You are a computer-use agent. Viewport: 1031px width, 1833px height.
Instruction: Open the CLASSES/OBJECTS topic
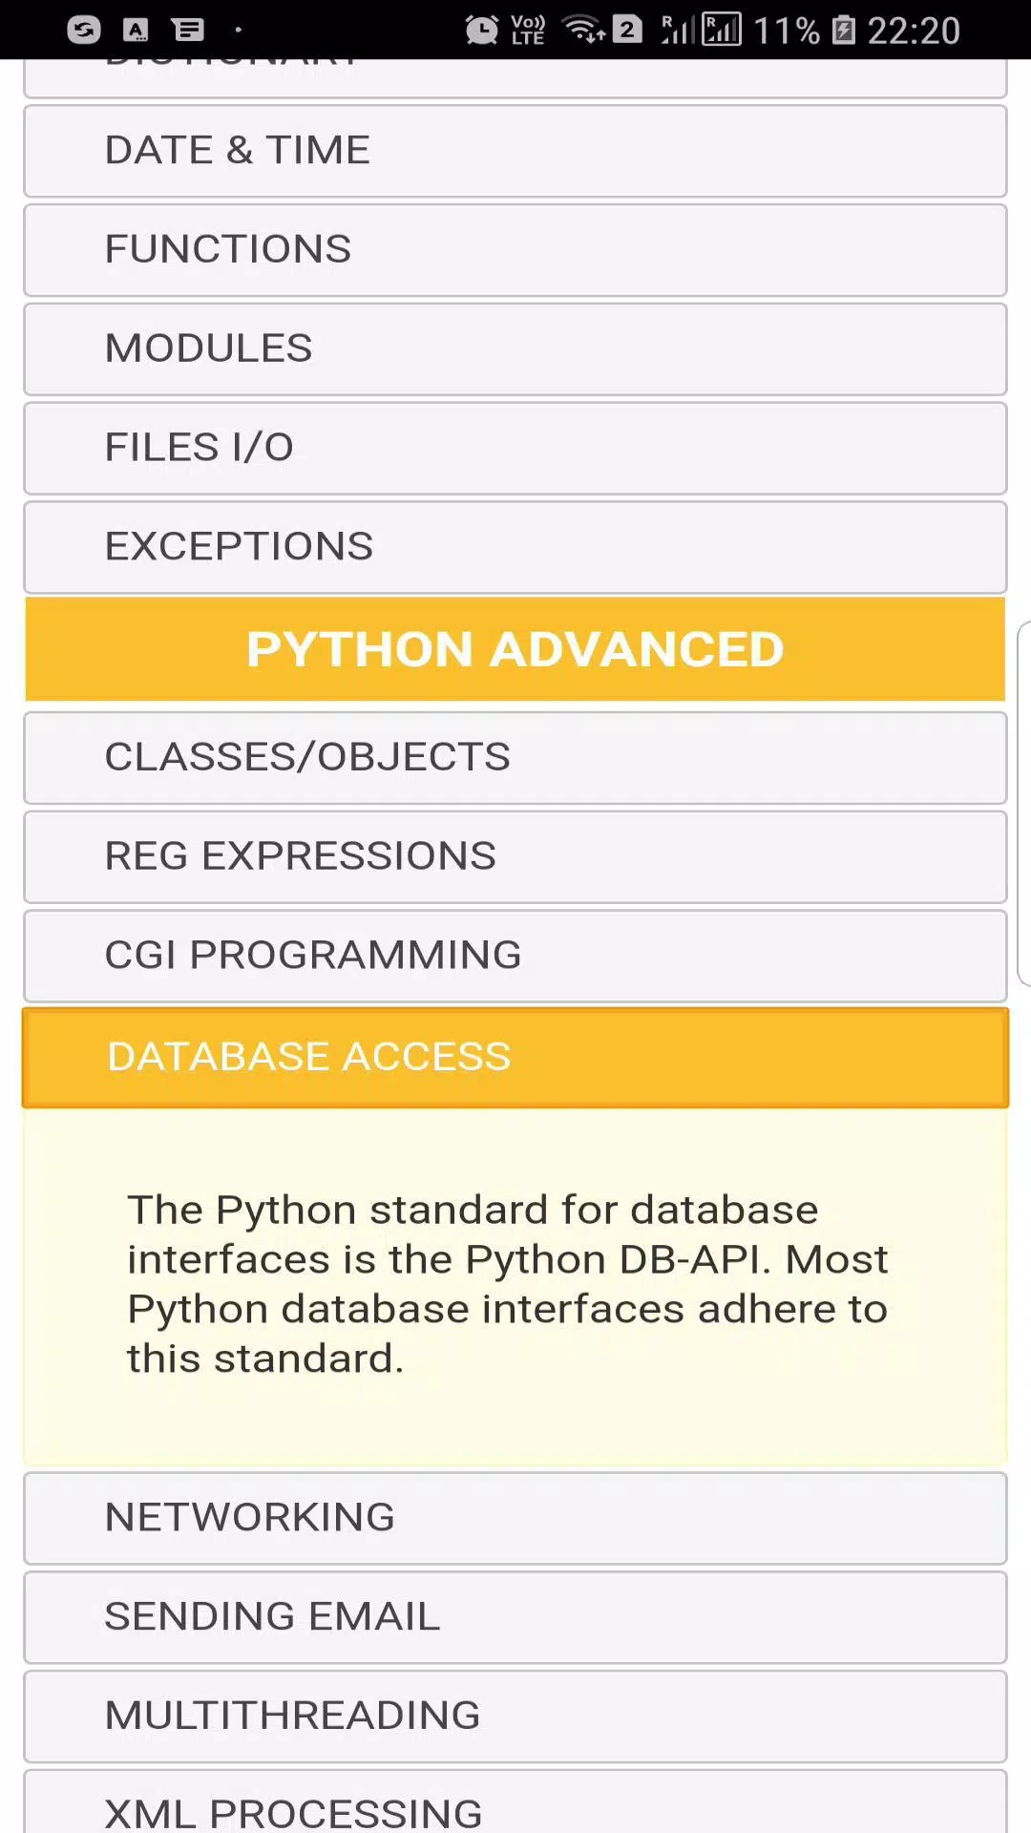[x=515, y=757]
